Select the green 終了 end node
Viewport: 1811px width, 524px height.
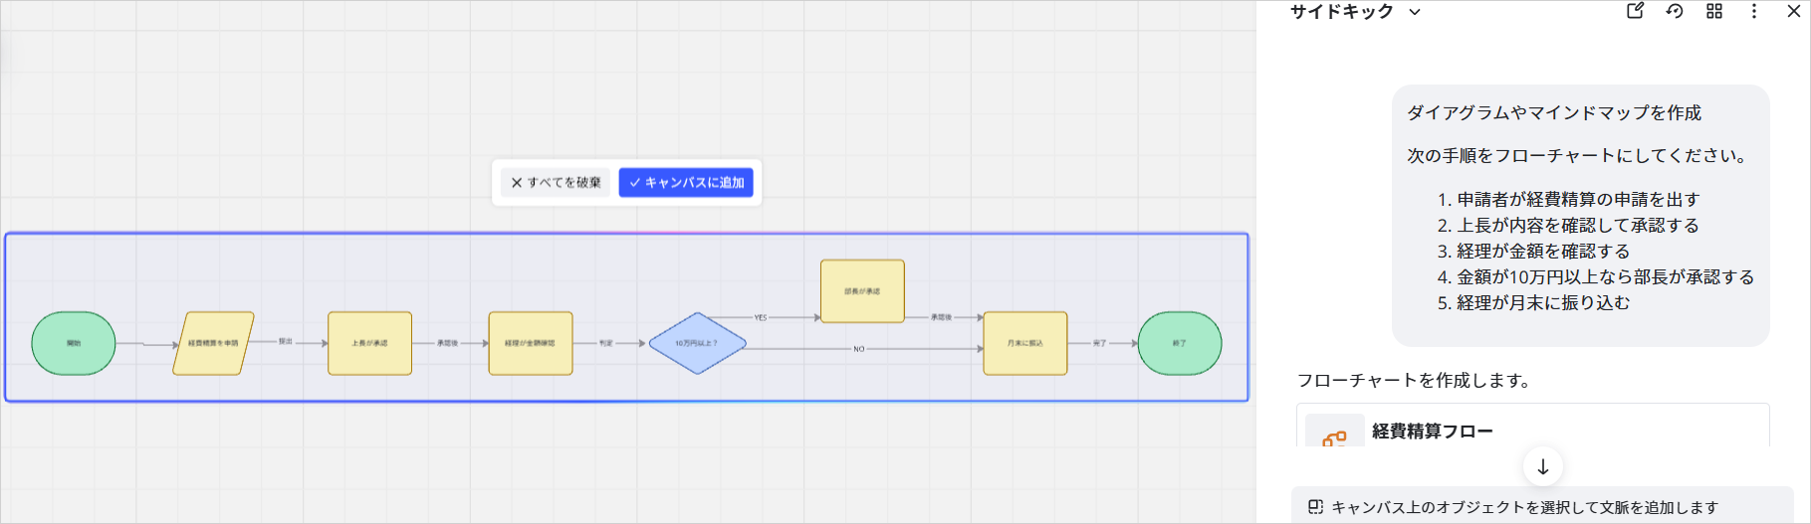point(1180,343)
